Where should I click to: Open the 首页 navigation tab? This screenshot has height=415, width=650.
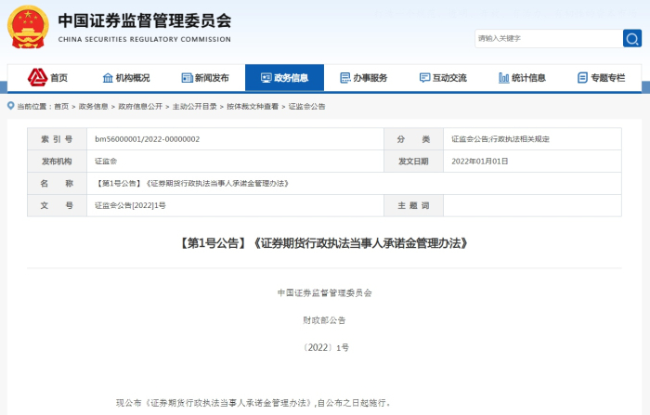tap(46, 78)
